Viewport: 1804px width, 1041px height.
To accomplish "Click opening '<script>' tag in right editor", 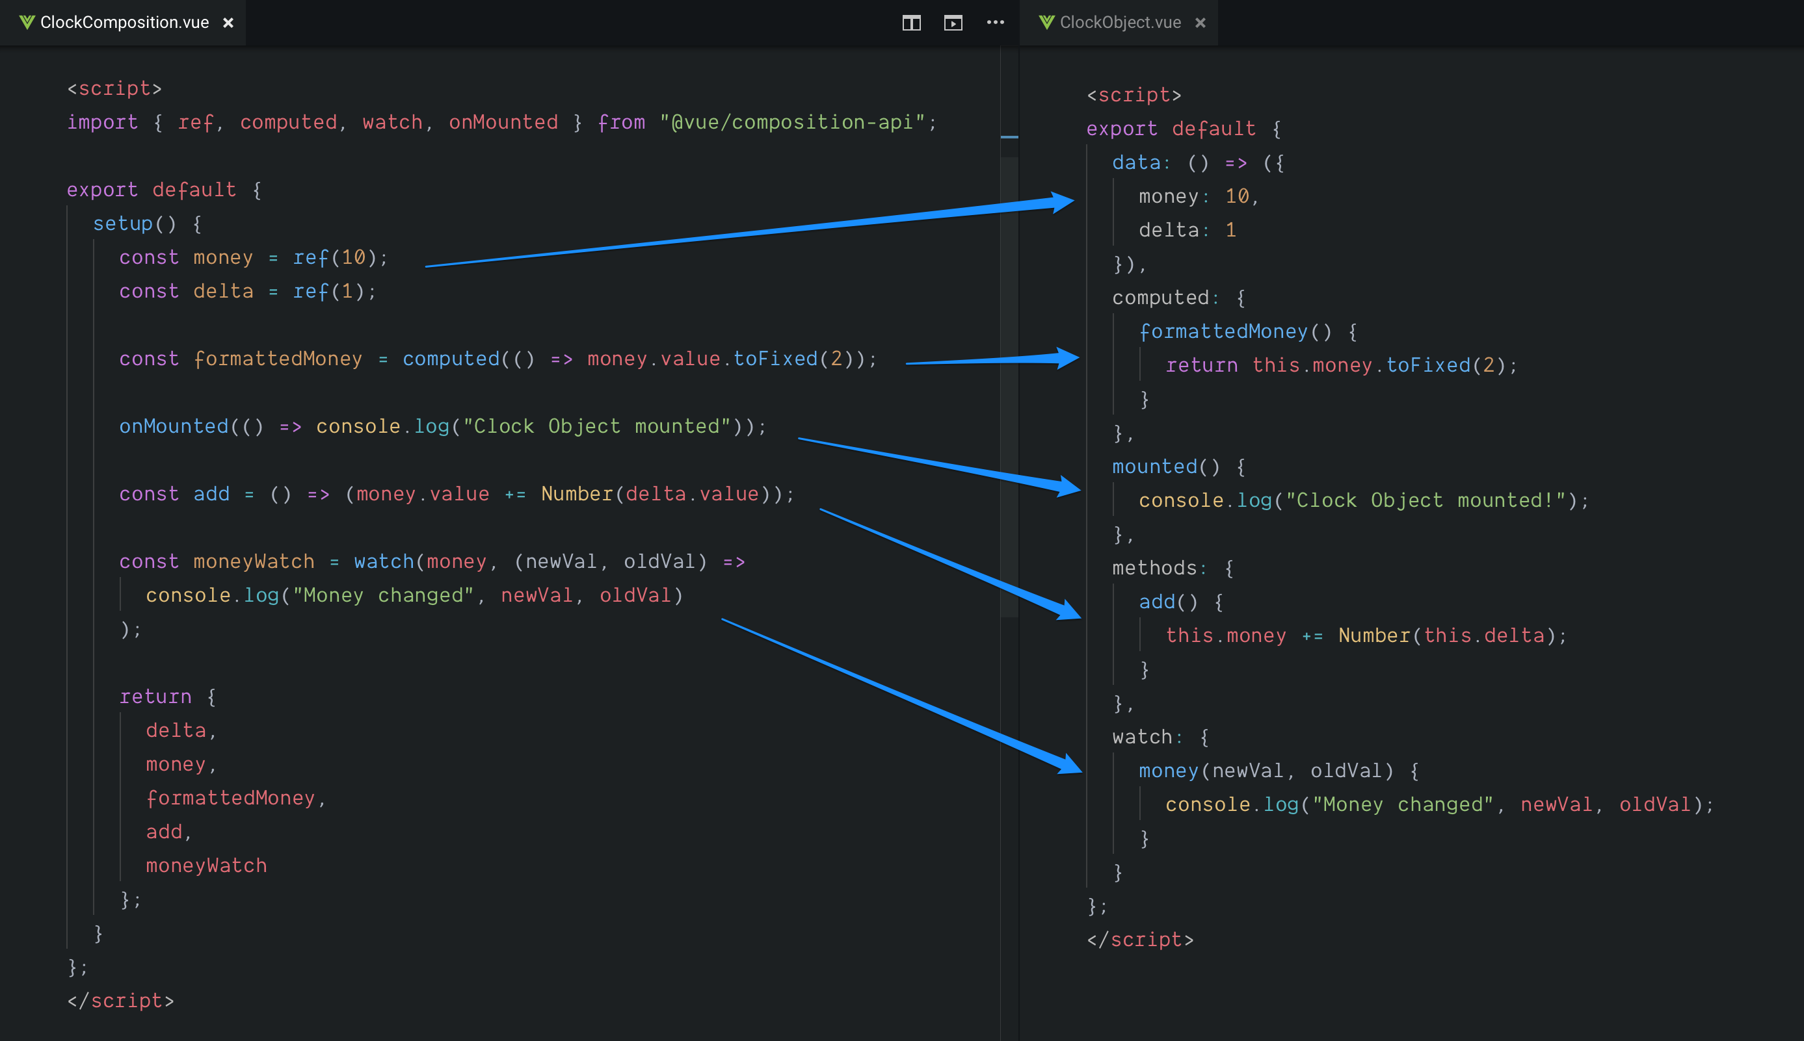I will [1134, 95].
